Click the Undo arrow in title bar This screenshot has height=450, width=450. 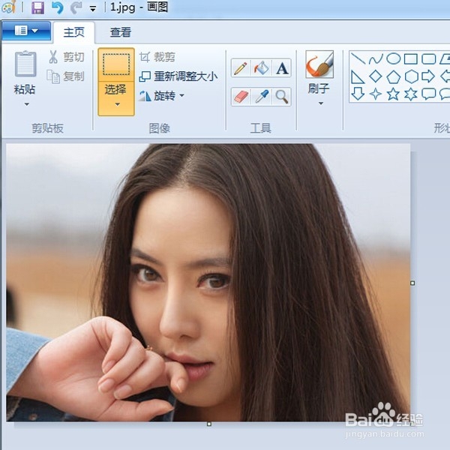57,7
